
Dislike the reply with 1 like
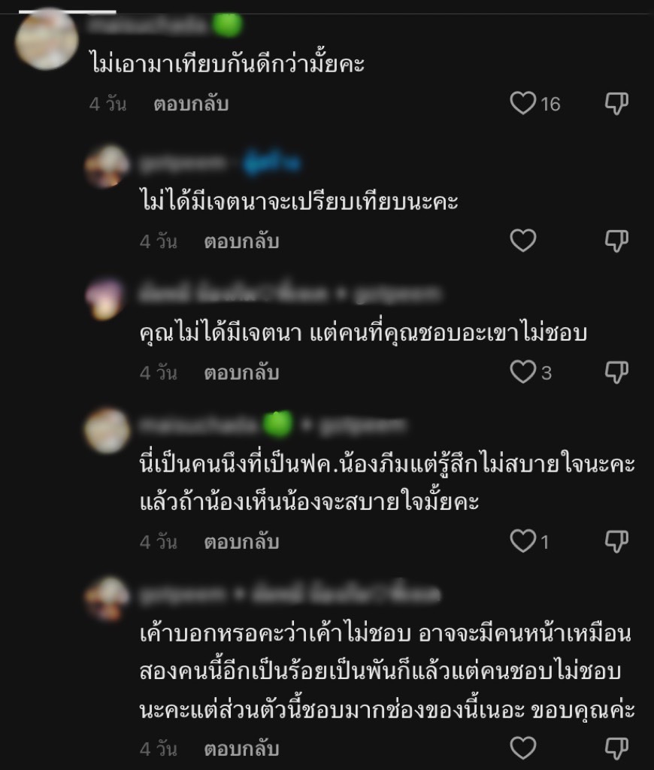616,541
